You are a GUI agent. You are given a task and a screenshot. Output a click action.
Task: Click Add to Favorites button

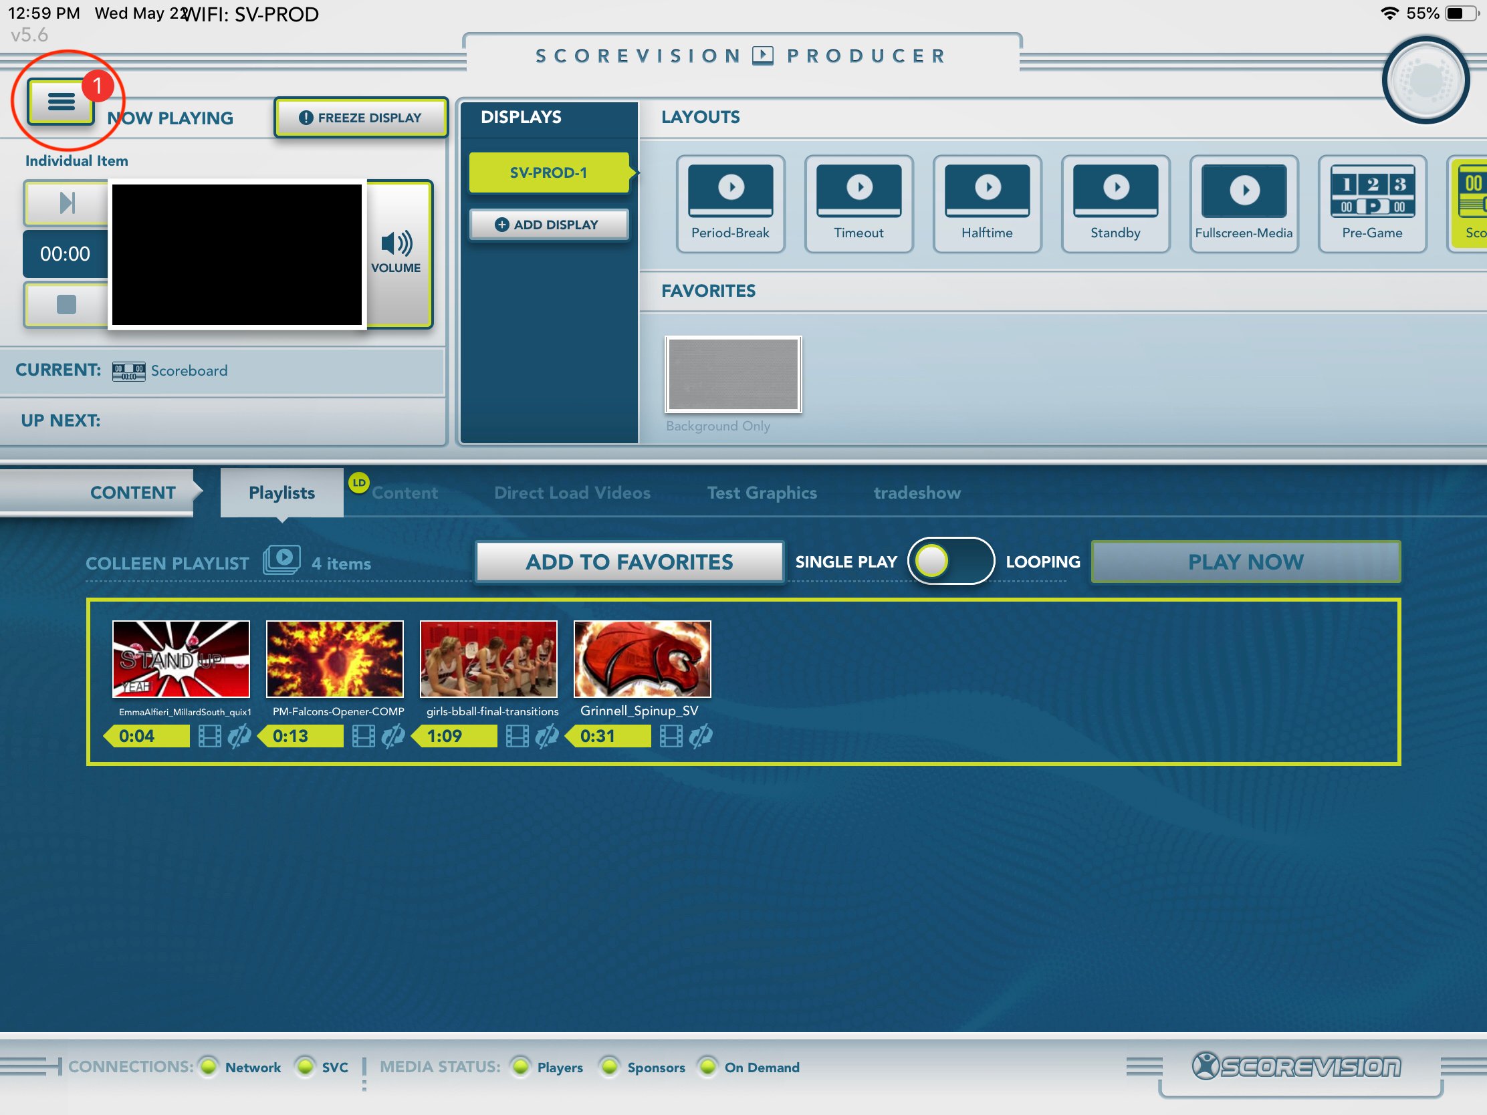coord(629,562)
